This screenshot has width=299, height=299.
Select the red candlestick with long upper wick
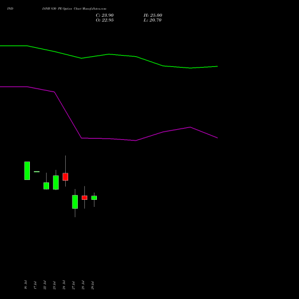[65, 176]
